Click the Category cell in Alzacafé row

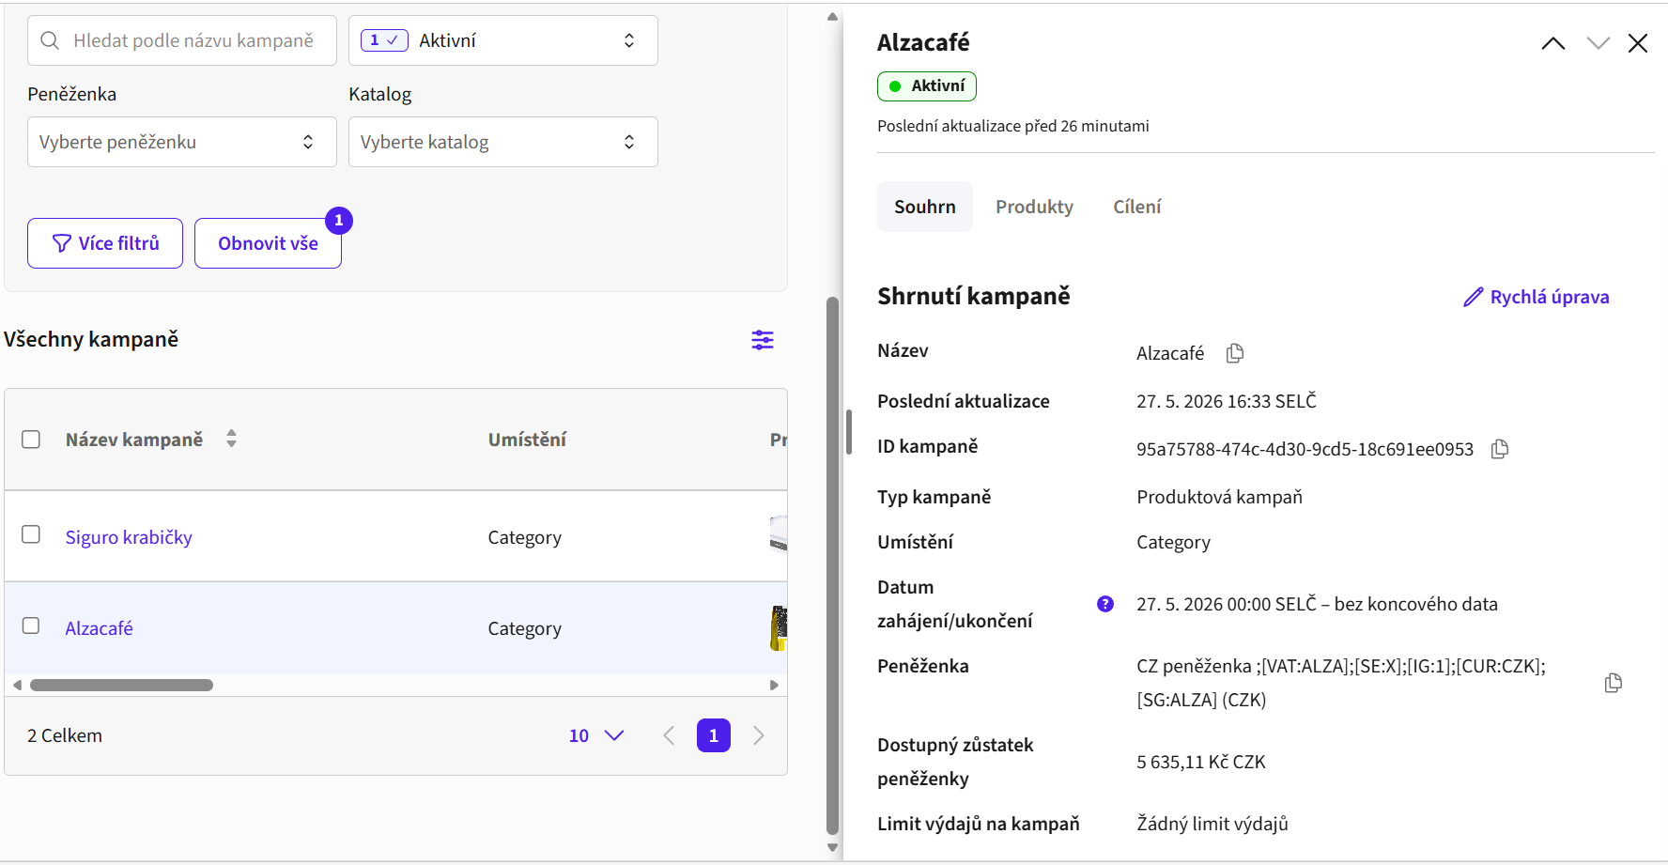[x=524, y=628]
